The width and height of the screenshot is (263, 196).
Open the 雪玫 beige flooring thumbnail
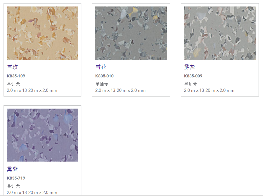pyautogui.click(x=42, y=33)
